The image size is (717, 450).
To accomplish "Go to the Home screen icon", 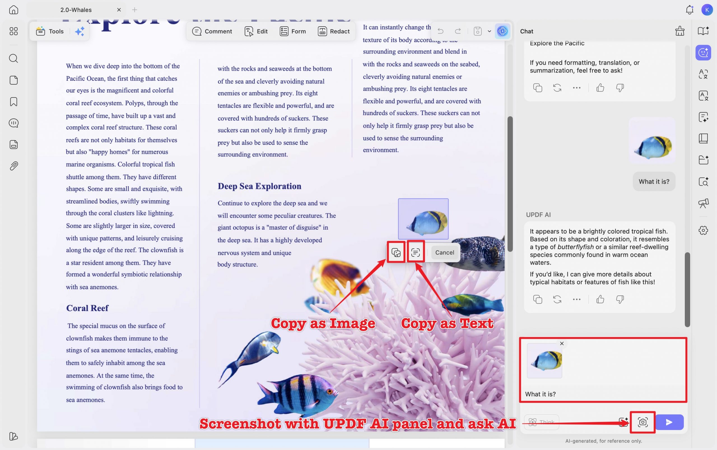I will pos(14,10).
